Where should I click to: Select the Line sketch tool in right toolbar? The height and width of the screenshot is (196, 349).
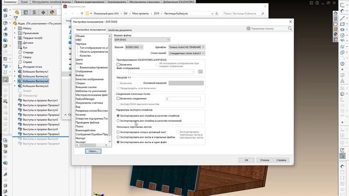pos(342,18)
